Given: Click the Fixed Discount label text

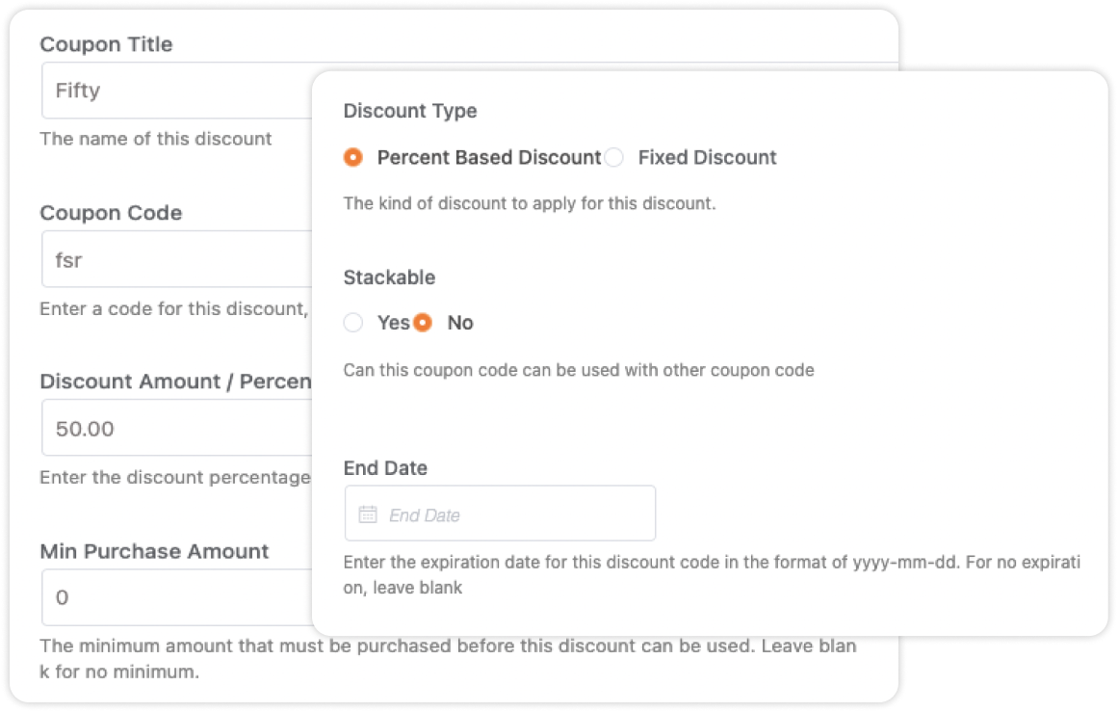Looking at the screenshot, I should [708, 158].
